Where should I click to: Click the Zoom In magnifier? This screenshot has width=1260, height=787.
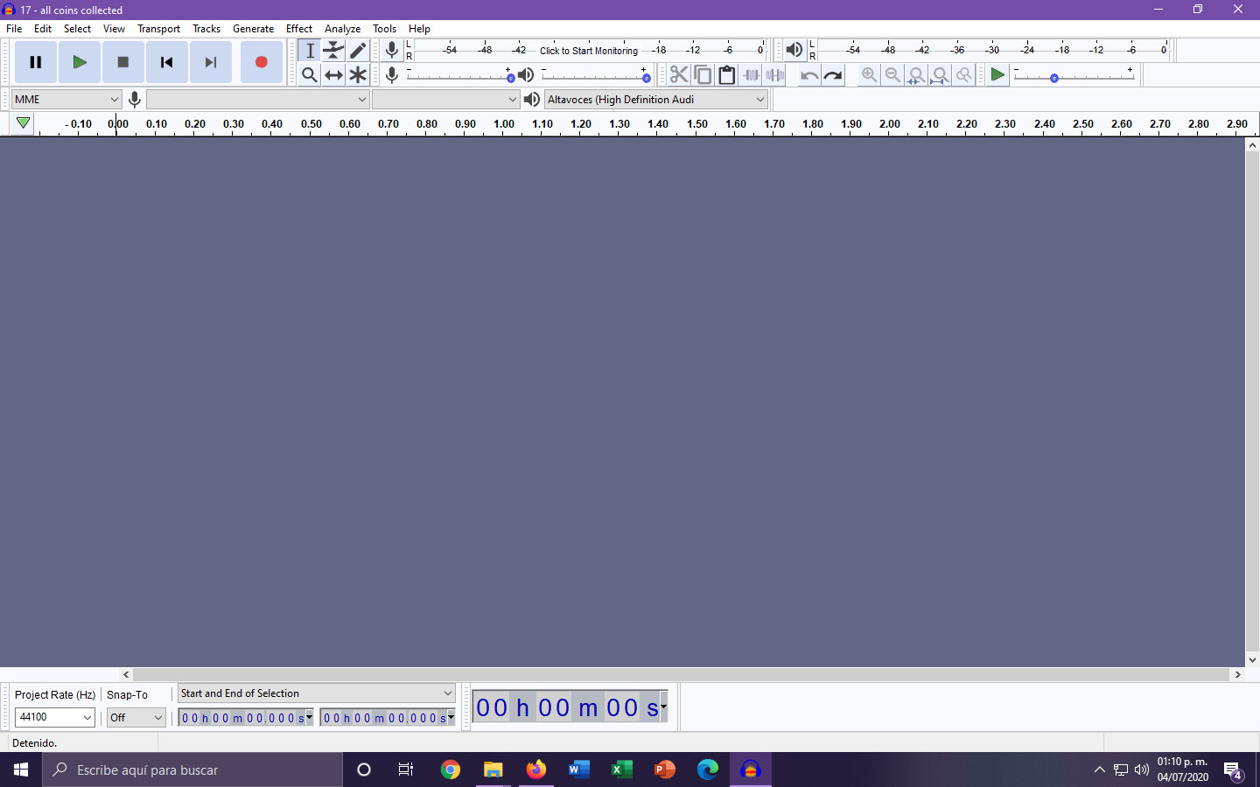click(869, 75)
